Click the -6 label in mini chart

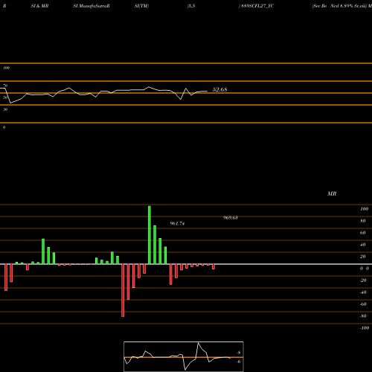tap(239, 362)
